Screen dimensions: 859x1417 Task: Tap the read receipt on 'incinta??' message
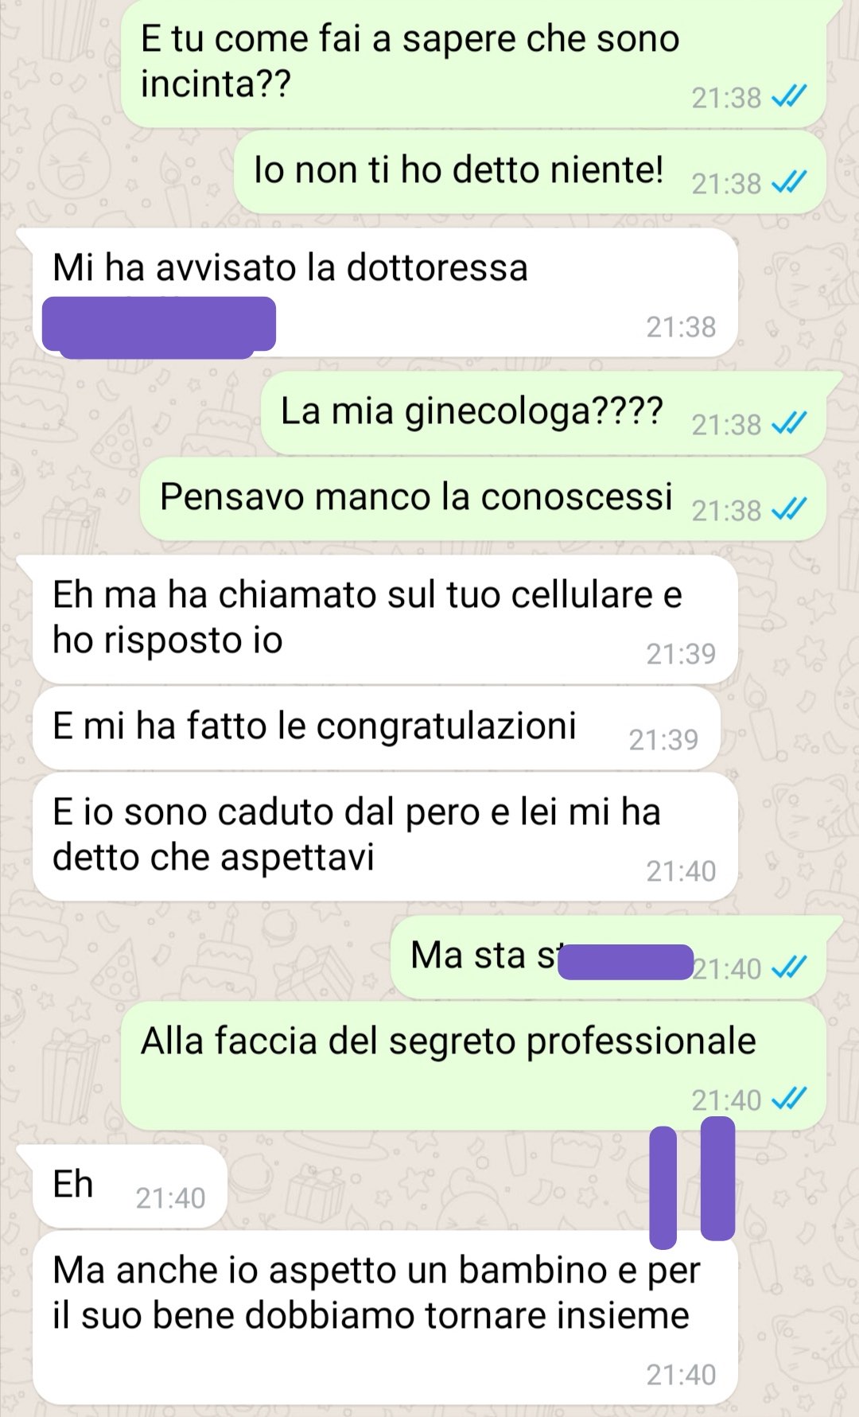pos(790,97)
